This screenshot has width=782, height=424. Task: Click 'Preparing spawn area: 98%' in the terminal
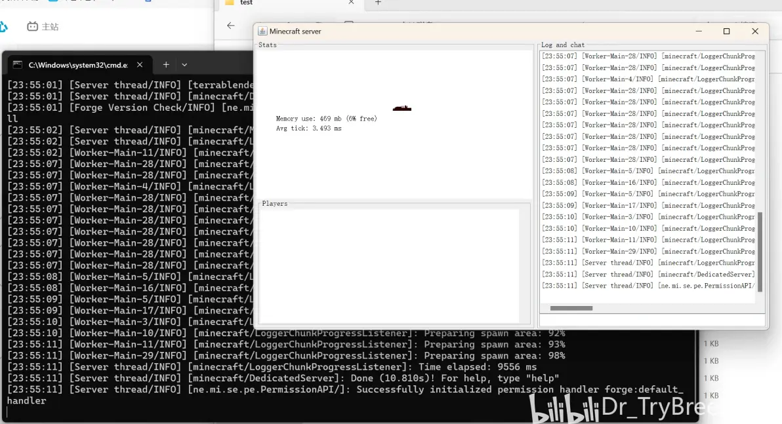(x=494, y=356)
